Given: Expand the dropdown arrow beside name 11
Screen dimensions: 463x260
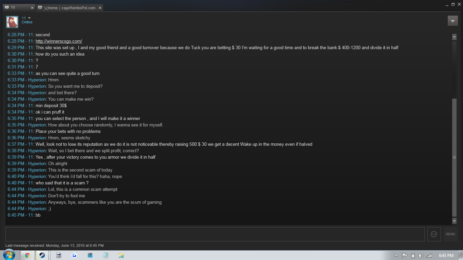Looking at the screenshot, I should point(29,18).
